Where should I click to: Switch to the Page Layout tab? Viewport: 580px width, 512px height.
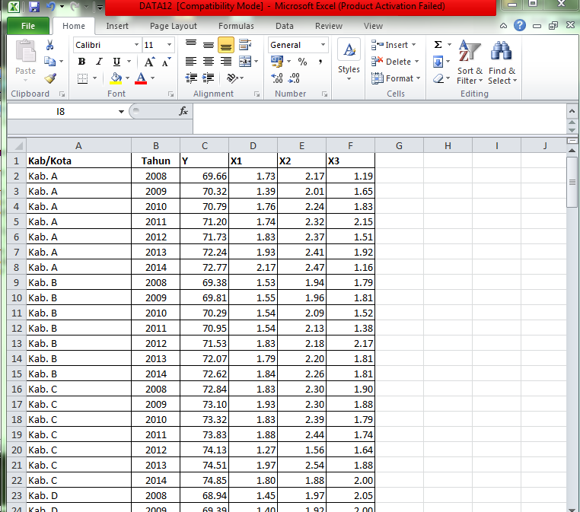173,26
